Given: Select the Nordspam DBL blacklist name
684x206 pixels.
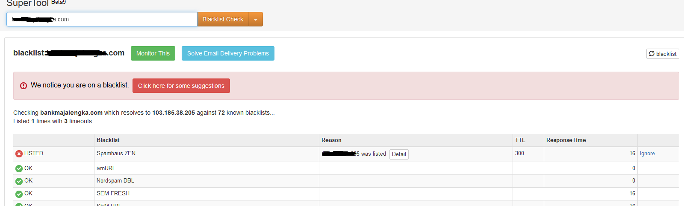Looking at the screenshot, I should click(115, 180).
